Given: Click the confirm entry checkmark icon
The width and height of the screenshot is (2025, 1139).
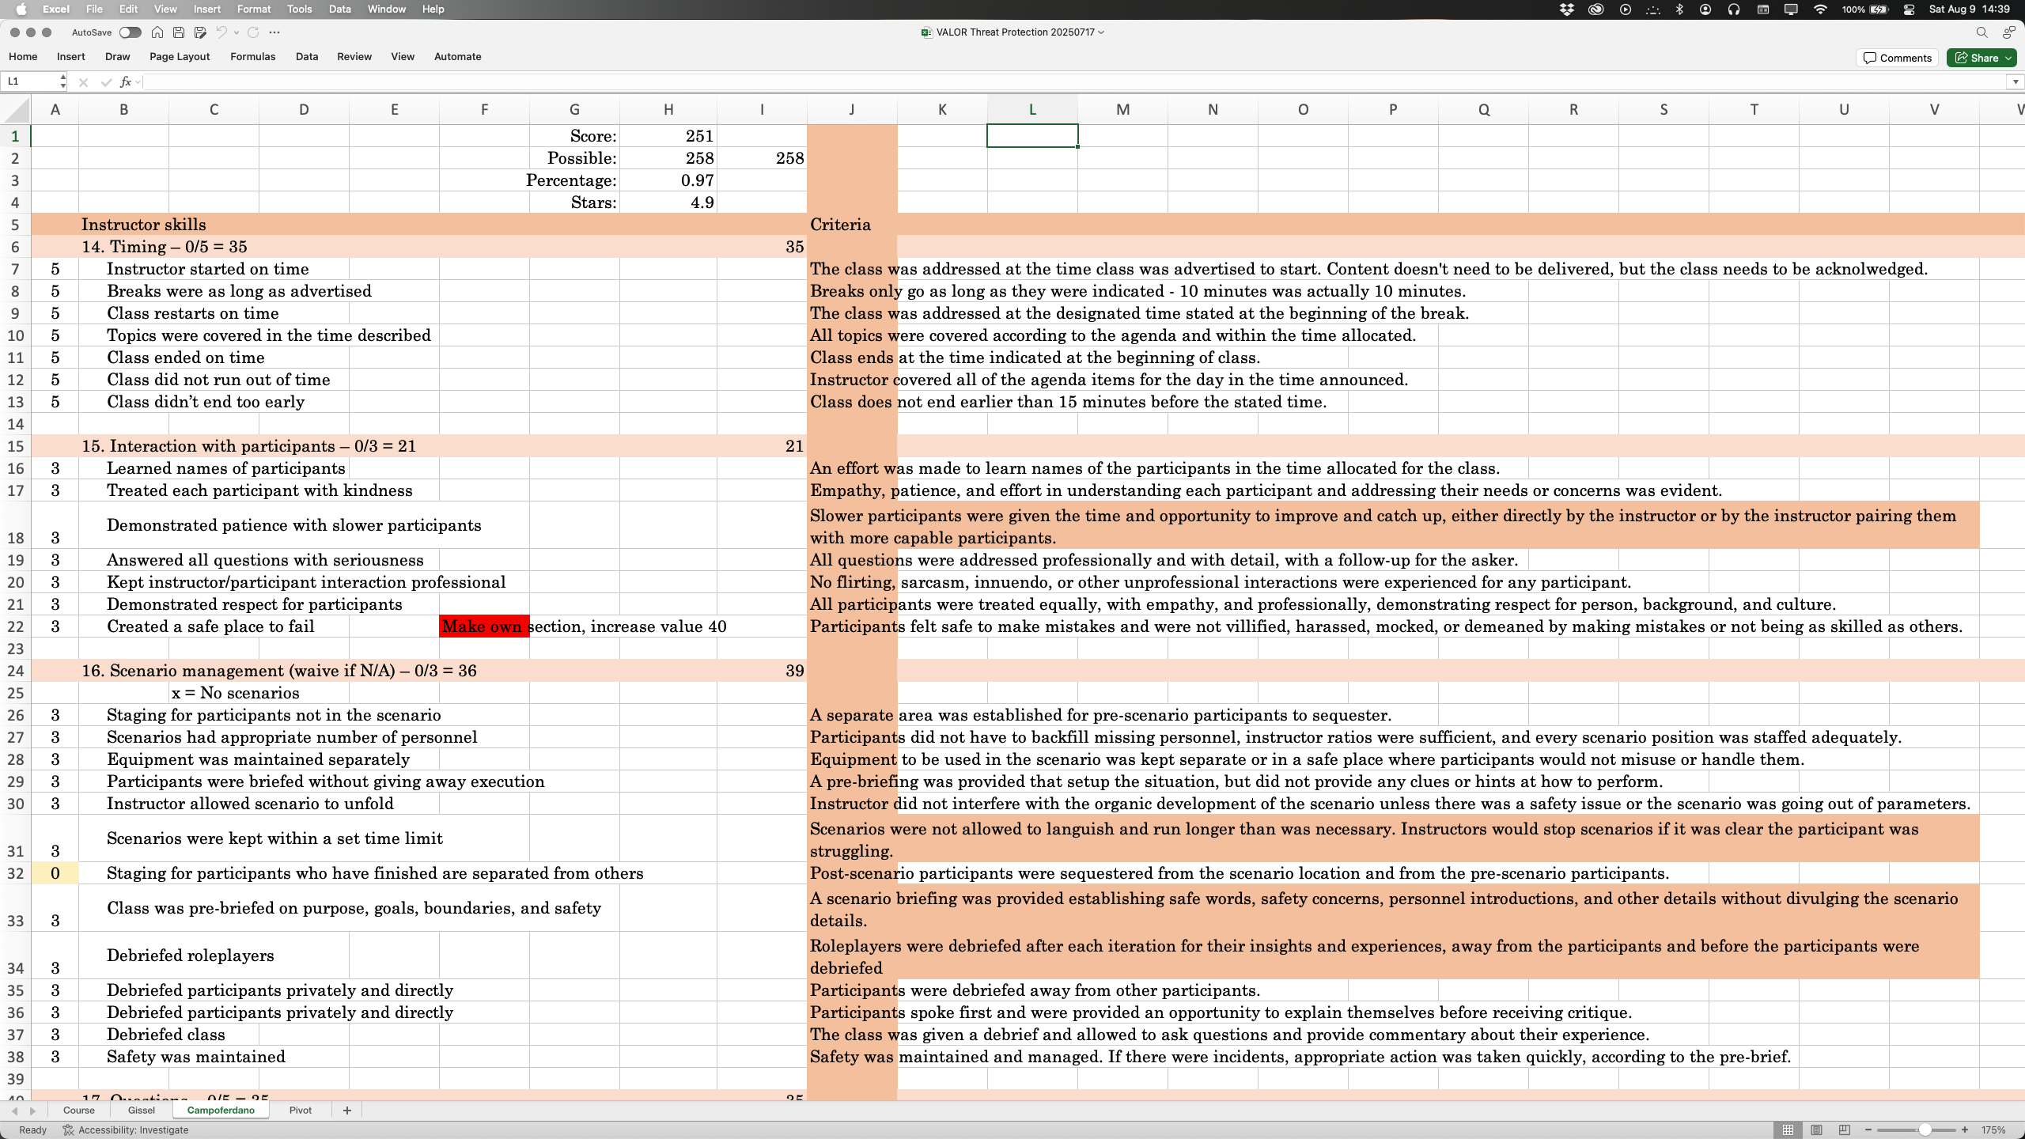Looking at the screenshot, I should point(106,81).
